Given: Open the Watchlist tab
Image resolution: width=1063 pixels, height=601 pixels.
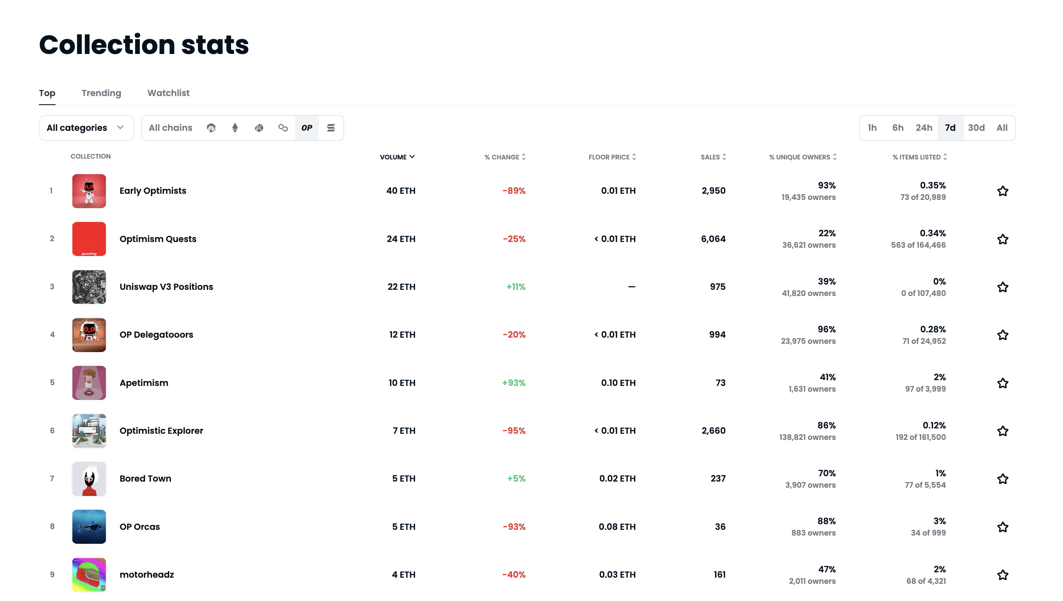Looking at the screenshot, I should [168, 93].
